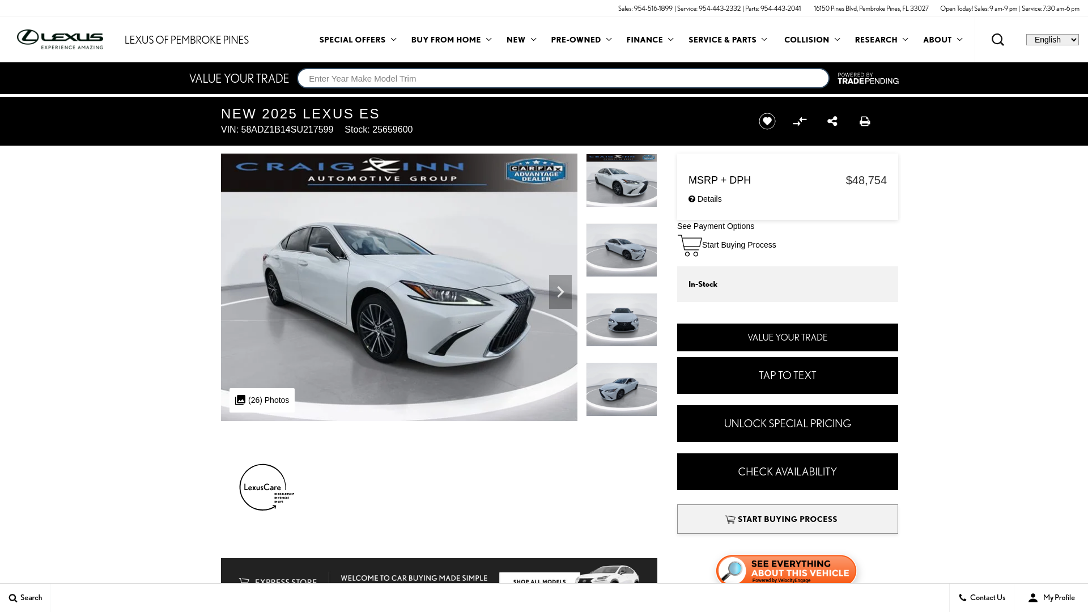
Task: Expand the Special Offers menu
Action: [358, 40]
